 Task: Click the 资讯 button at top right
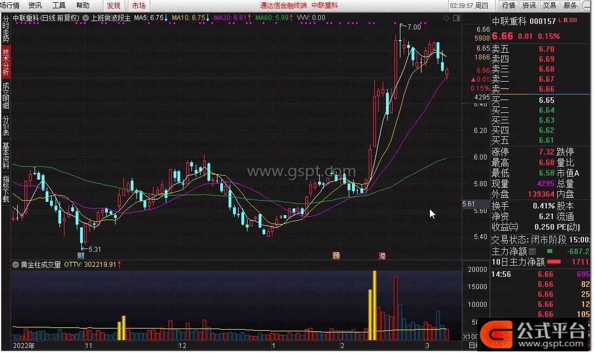coord(529,6)
